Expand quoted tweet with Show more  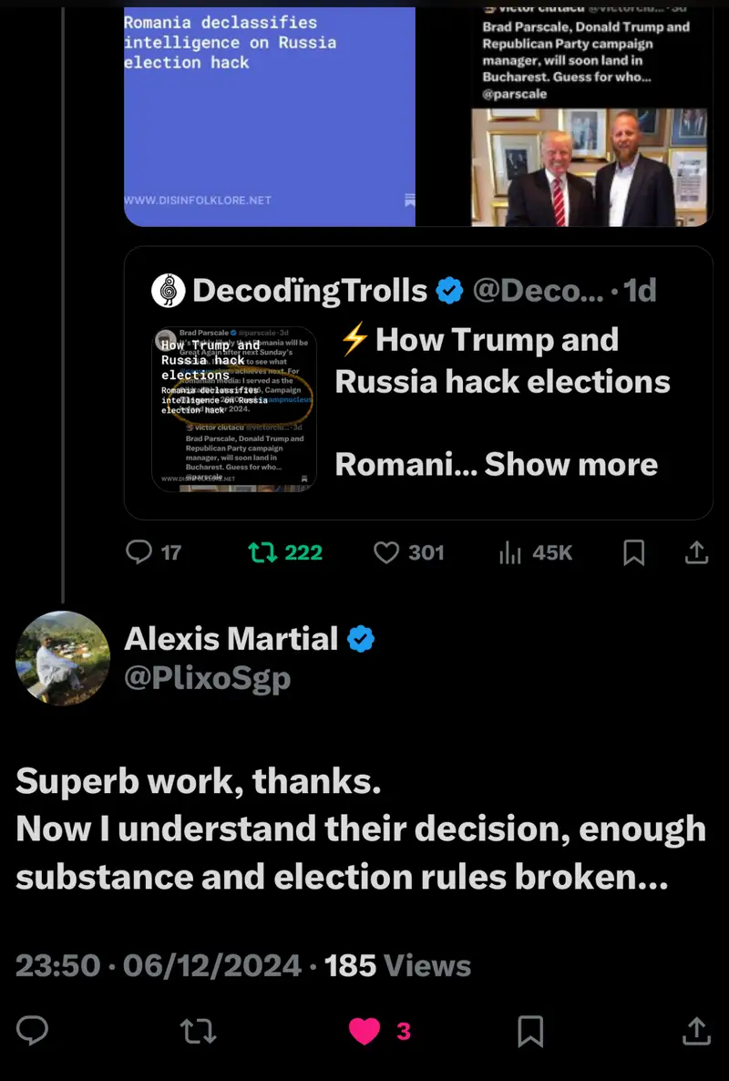pyautogui.click(x=570, y=464)
